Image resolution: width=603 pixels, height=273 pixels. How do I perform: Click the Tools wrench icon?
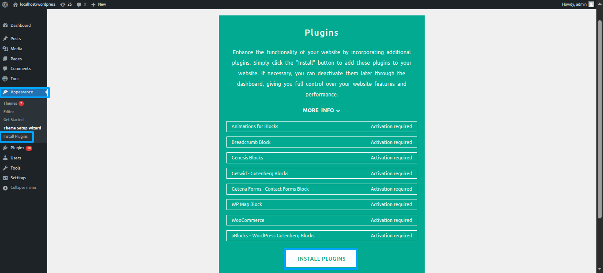tap(5, 168)
